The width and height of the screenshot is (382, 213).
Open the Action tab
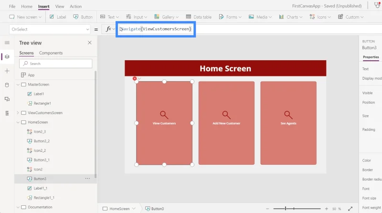click(x=76, y=6)
